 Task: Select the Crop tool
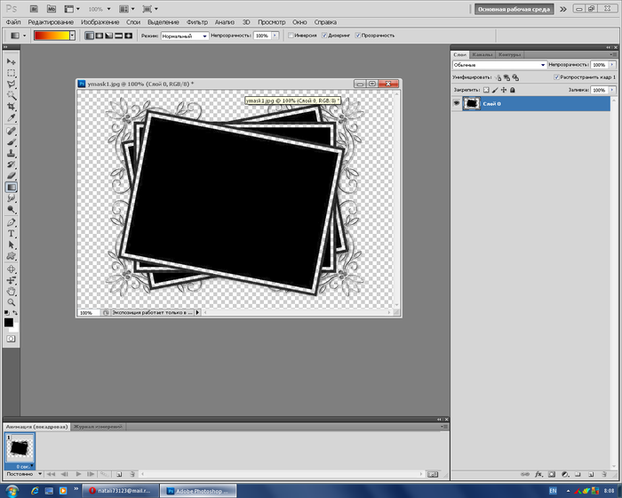coord(11,107)
